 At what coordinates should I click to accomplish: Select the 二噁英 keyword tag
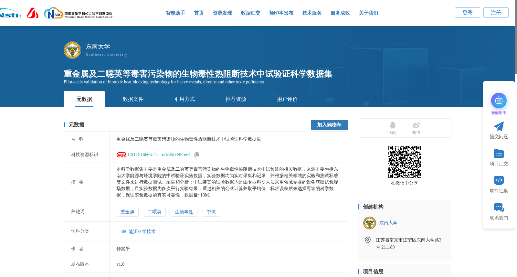tap(155, 212)
